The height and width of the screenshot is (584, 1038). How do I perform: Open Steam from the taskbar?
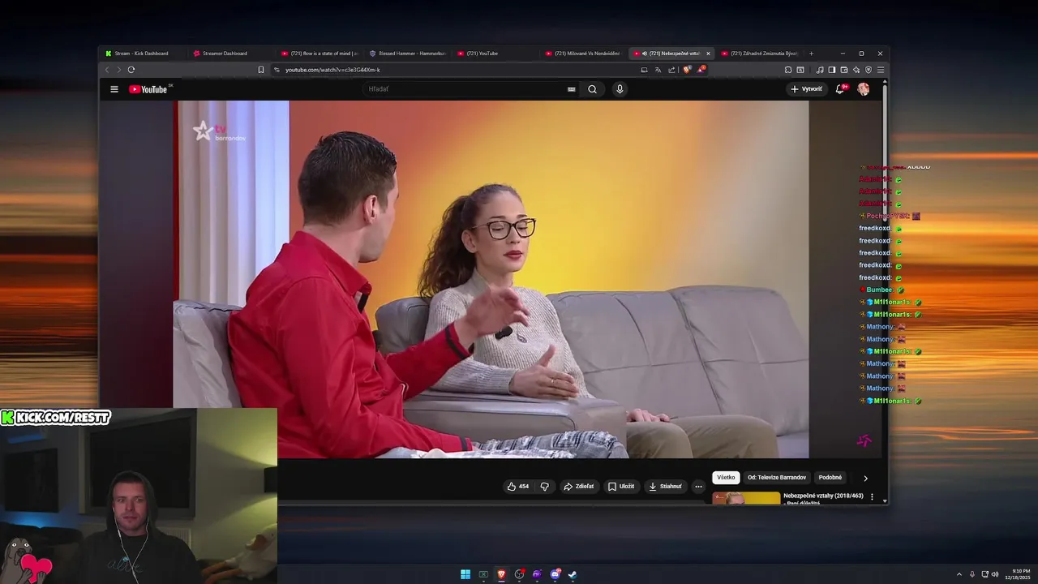573,574
